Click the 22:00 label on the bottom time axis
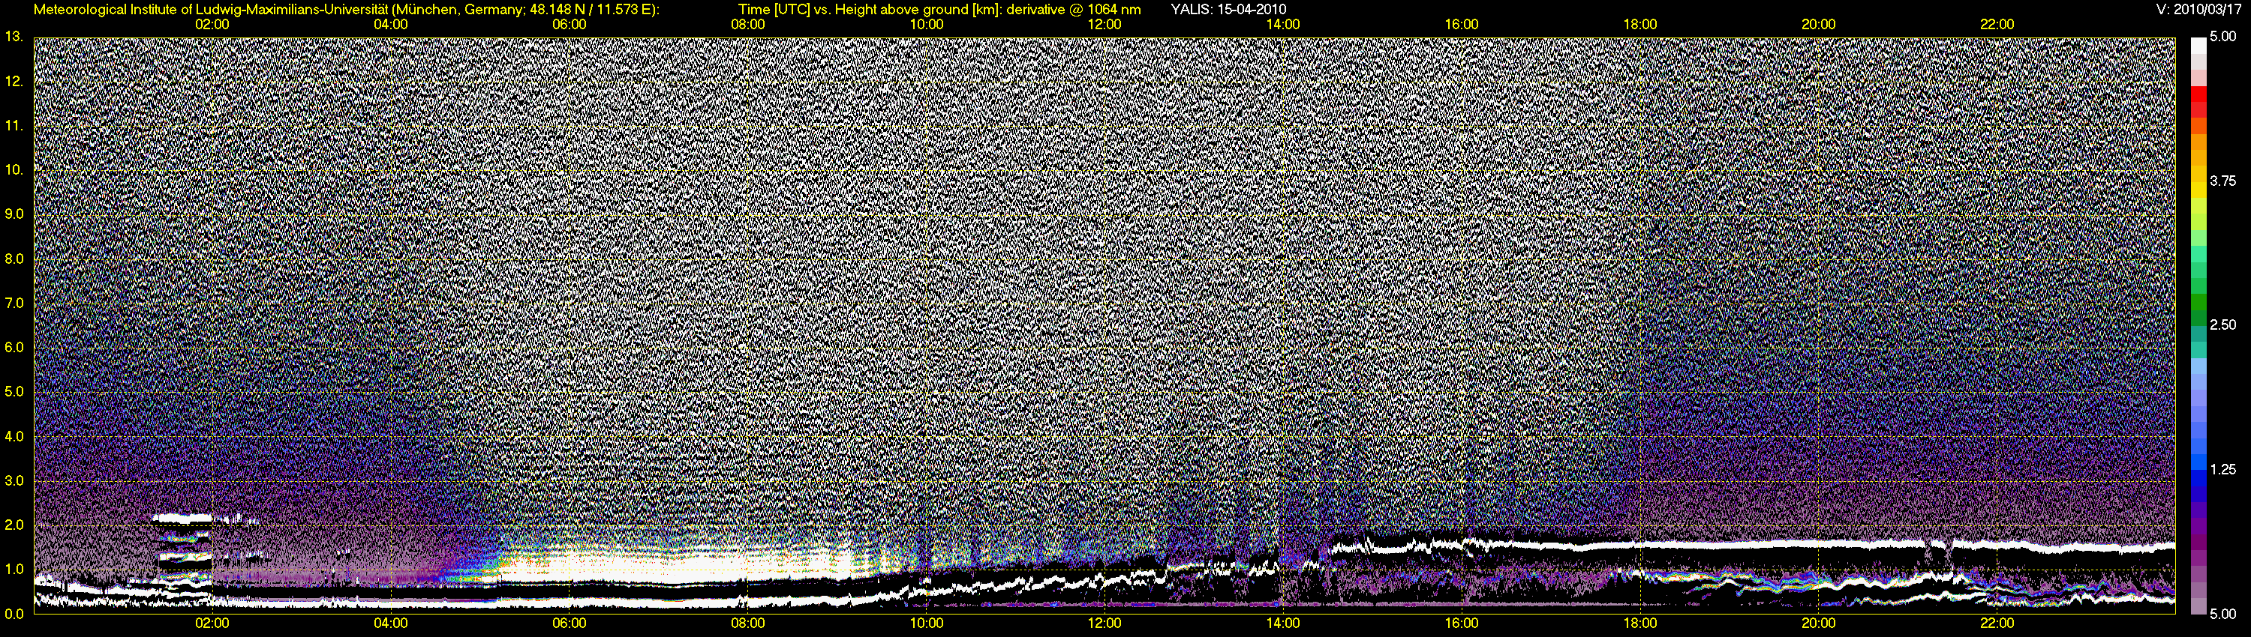The image size is (2251, 637). [x=1997, y=623]
